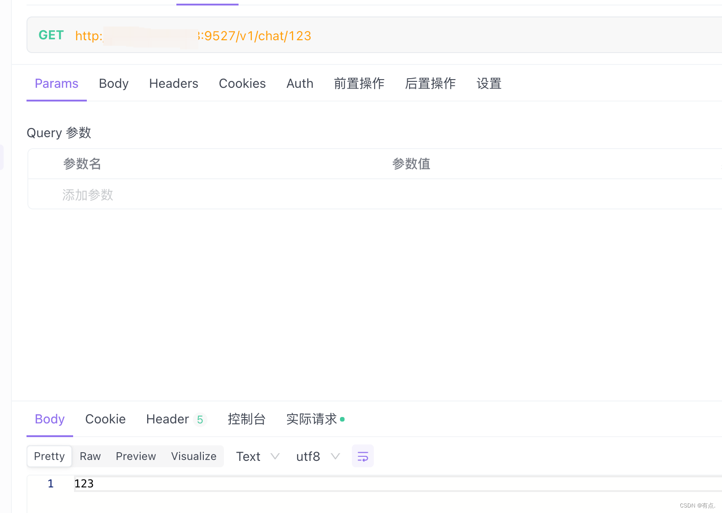Viewport: 722px width, 513px height.
Task: Select the response Cookie tab
Action: [106, 419]
